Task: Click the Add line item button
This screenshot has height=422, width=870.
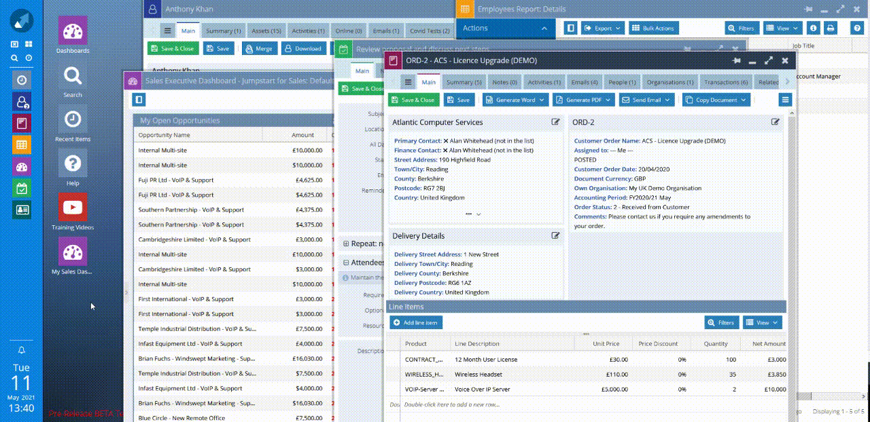Action: point(415,322)
